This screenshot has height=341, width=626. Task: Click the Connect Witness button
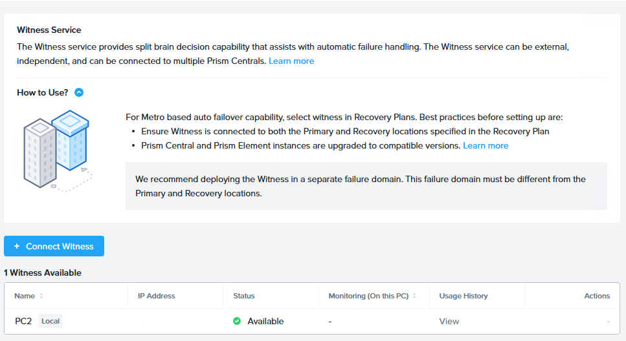point(54,246)
